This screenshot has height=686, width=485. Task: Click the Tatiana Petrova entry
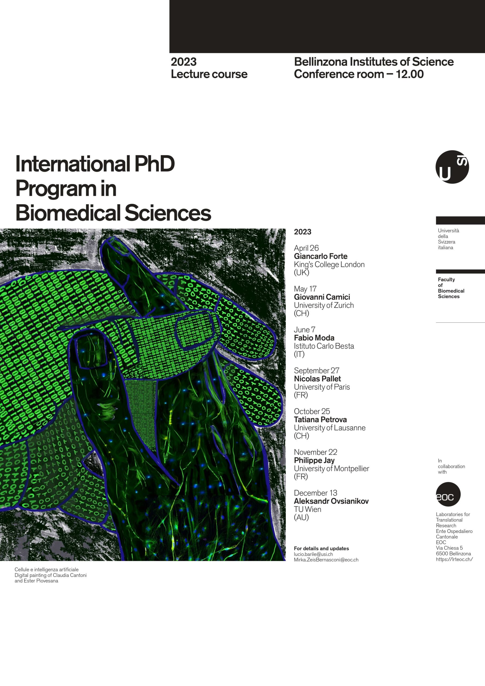point(330,423)
